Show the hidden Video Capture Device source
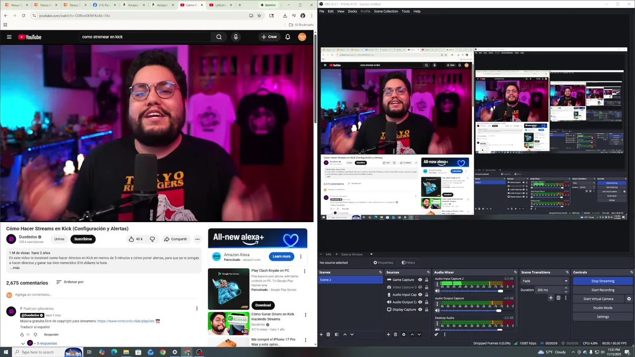Image resolution: width=635 pixels, height=357 pixels. coord(420,287)
